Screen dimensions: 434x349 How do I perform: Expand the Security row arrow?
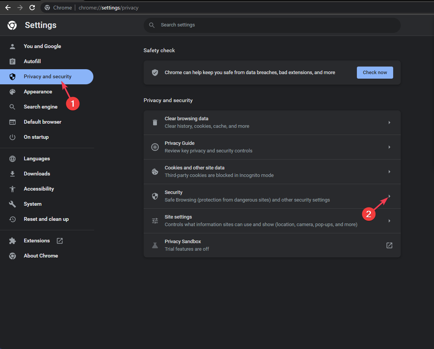pos(389,196)
